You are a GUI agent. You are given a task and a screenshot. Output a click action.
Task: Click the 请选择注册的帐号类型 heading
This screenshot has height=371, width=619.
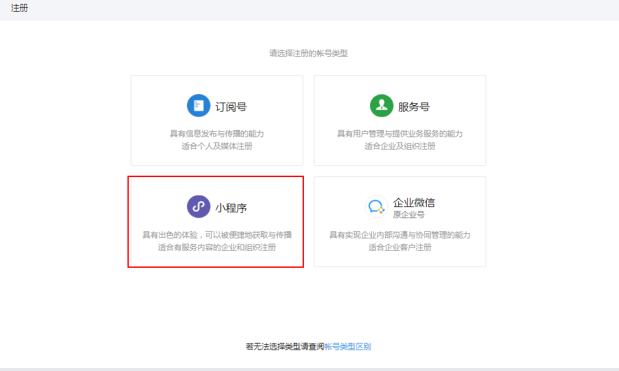click(309, 54)
